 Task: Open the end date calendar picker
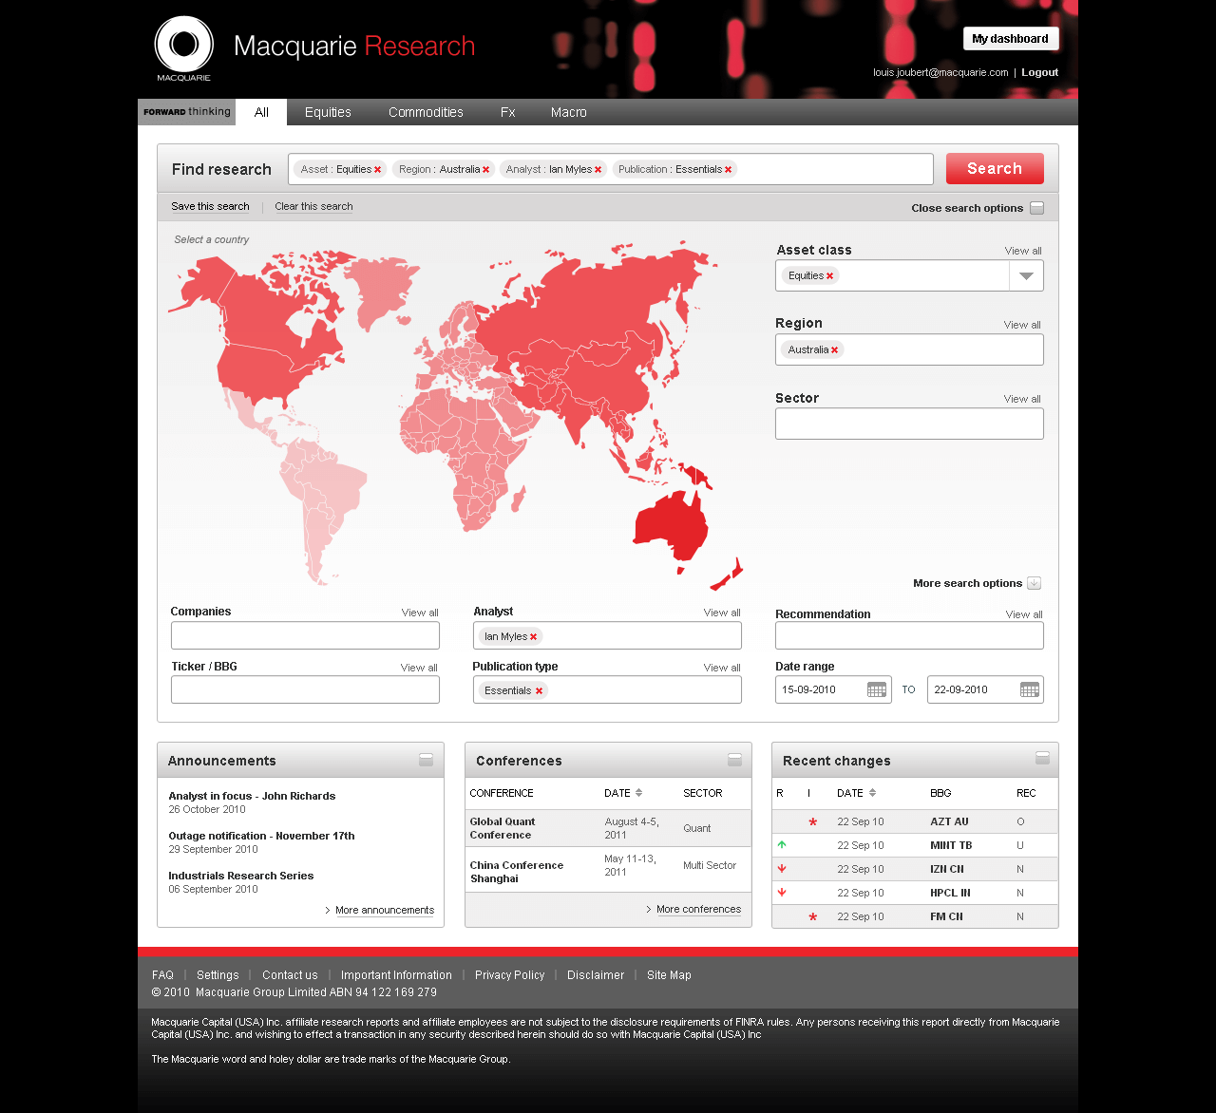point(1030,689)
